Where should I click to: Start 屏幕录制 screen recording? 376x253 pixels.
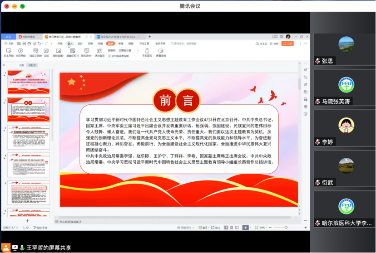161,51
